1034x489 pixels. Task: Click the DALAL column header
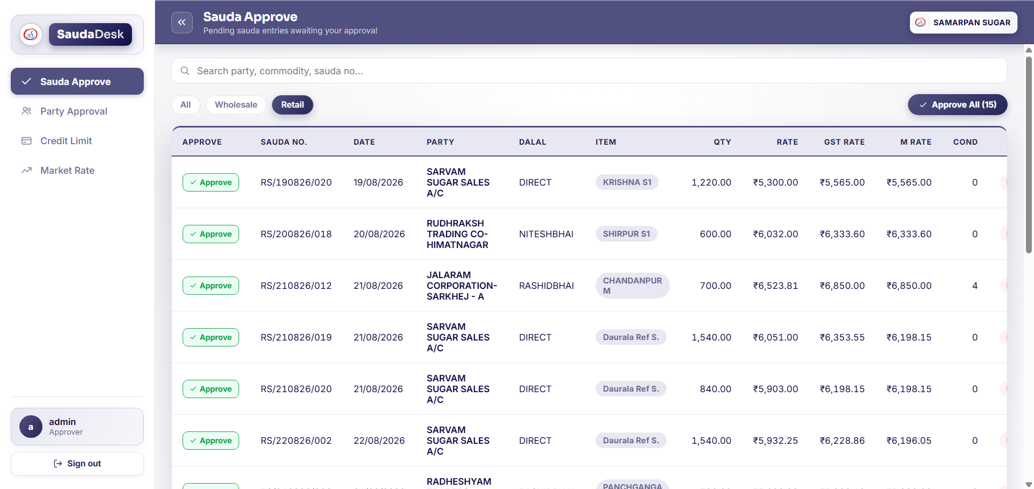click(x=533, y=142)
